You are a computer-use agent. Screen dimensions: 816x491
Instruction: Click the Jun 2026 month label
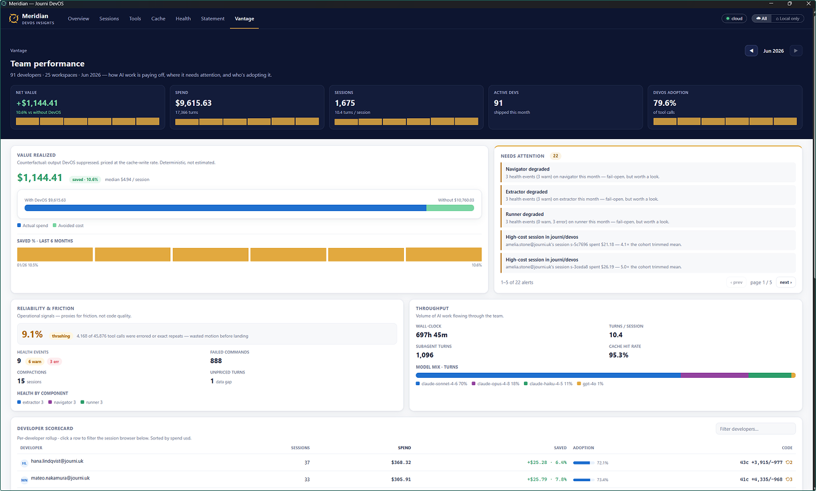pyautogui.click(x=774, y=51)
